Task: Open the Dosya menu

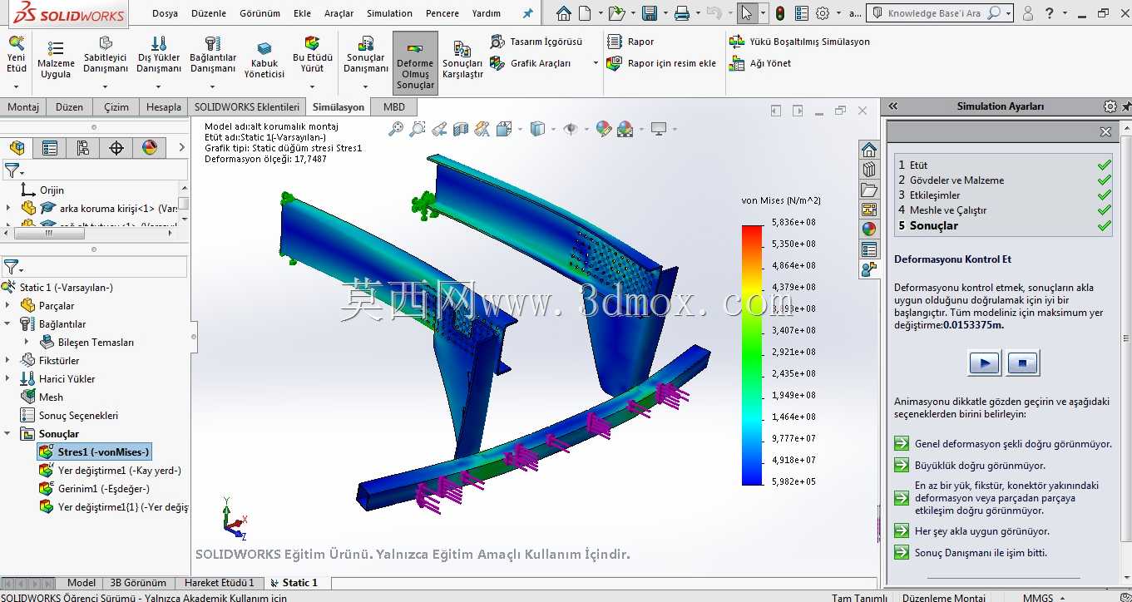Action: tap(165, 13)
